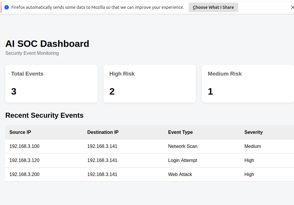
Task: Click the AI SOC Dashboard heading
Action: [47, 44]
